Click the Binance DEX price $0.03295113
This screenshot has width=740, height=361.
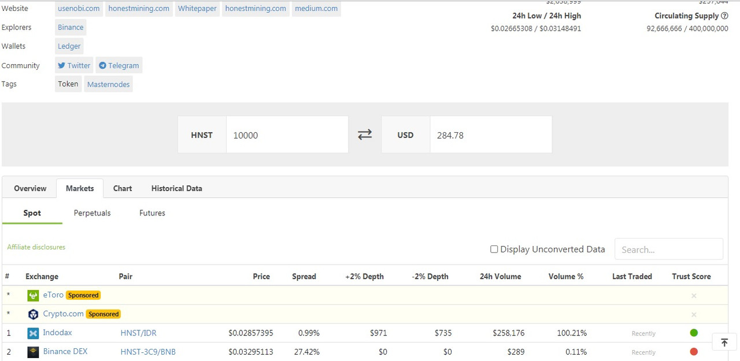(x=251, y=352)
